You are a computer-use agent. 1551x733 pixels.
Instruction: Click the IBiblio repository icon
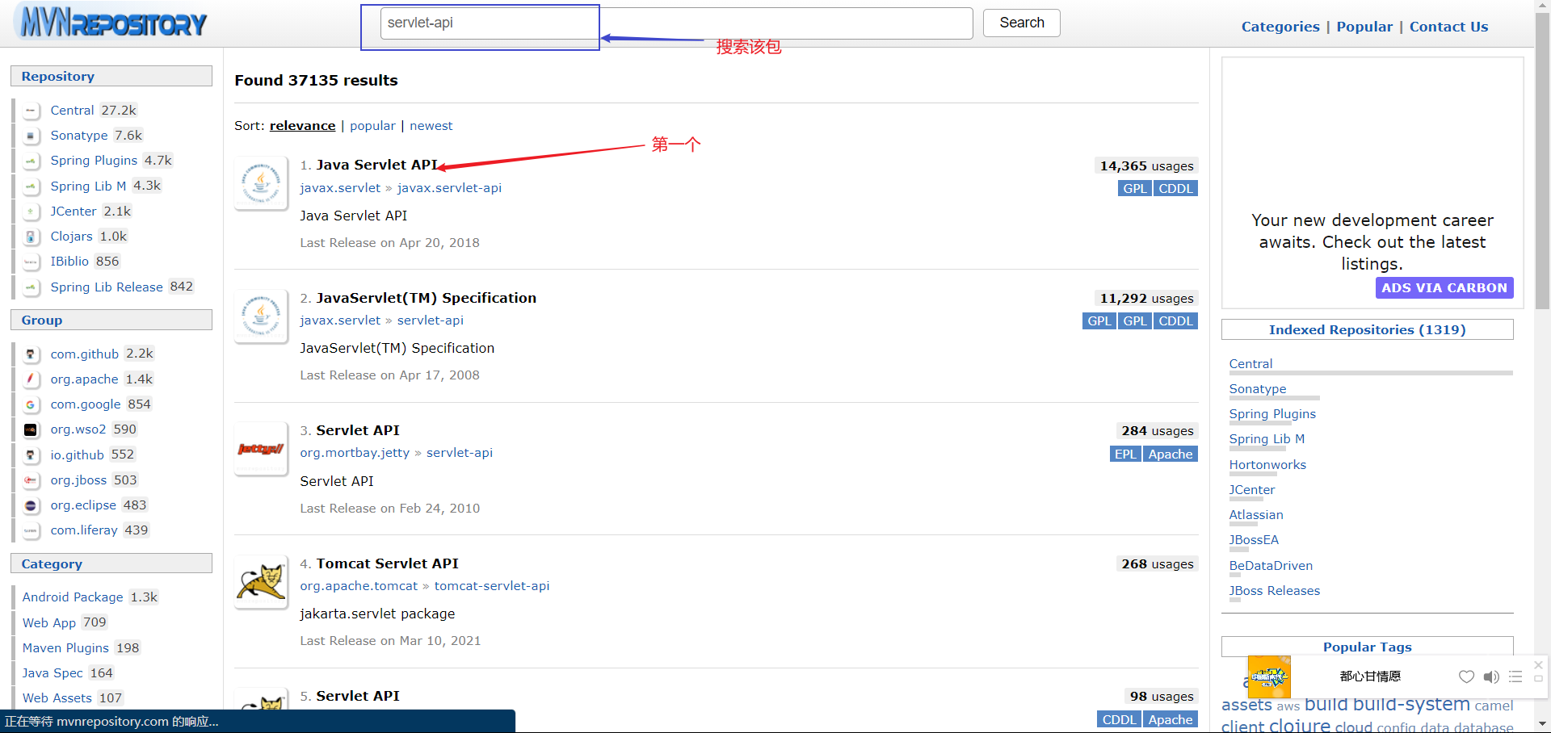tap(32, 262)
